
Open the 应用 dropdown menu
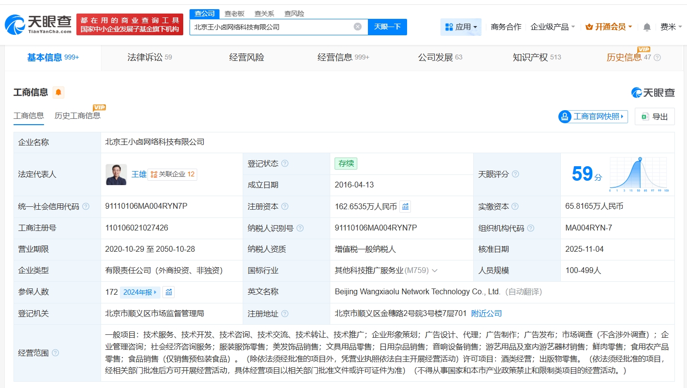[461, 27]
